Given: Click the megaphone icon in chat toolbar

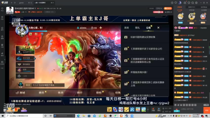Looking at the screenshot, I should (x=178, y=105).
